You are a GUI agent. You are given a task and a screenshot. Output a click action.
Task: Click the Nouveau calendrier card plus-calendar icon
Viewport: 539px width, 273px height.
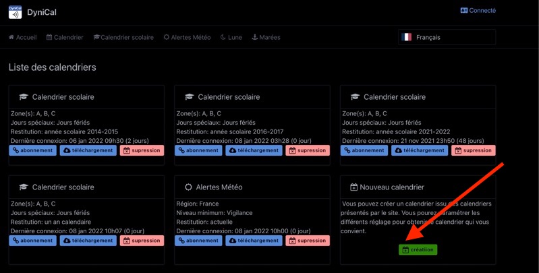tap(353, 187)
